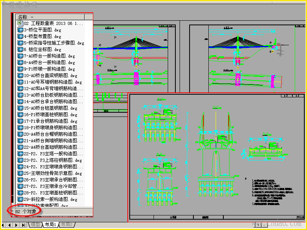Image resolution: width=307 pixels, height=230 pixels.
Task: Switch to the 布局2 layout tab
Action: 66,225
